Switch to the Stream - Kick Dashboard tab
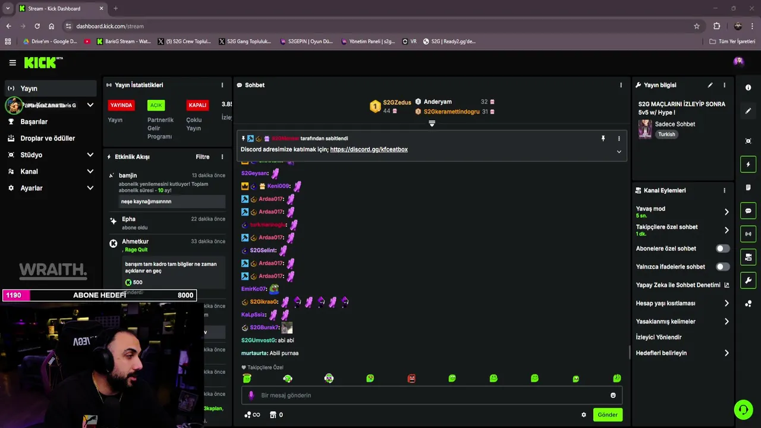The height and width of the screenshot is (428, 761). point(61,8)
